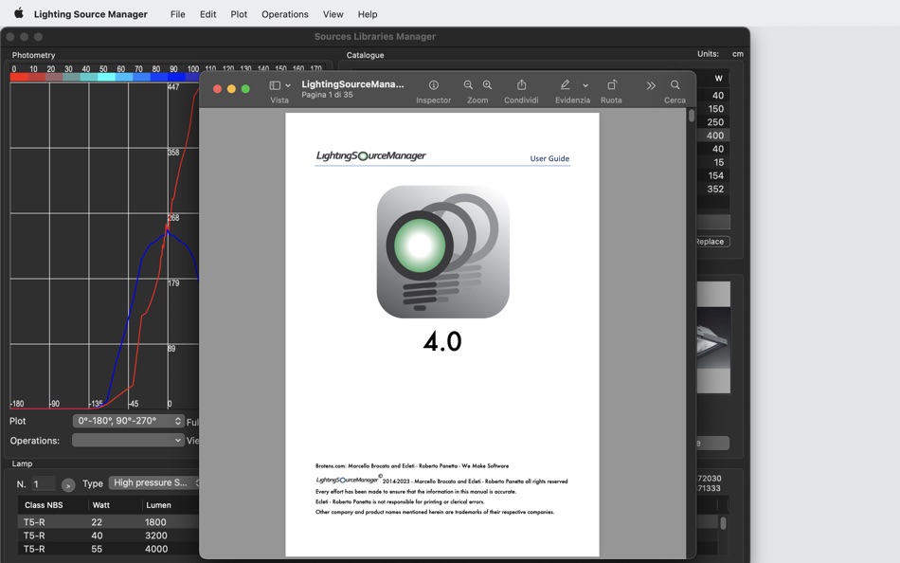Activate the Evidenzia highlight pen icon
This screenshot has width=900, height=563.
(565, 85)
